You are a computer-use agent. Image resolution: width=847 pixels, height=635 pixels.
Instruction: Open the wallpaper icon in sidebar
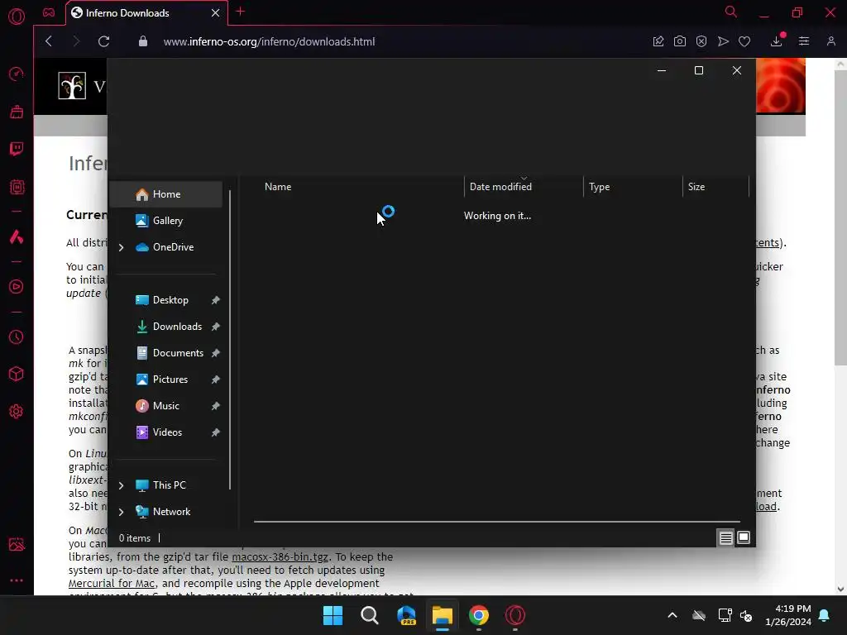17,544
